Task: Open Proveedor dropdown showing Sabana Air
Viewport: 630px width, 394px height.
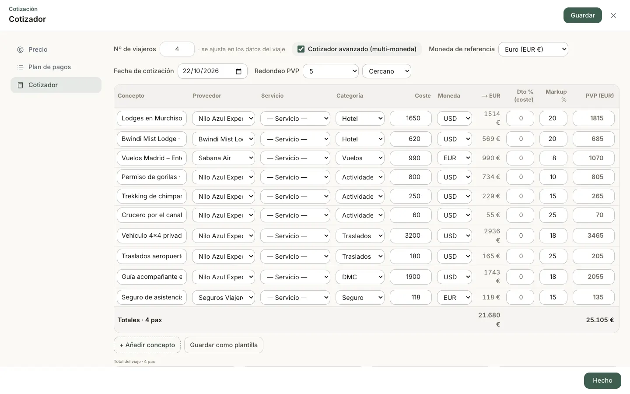Action: pyautogui.click(x=224, y=158)
